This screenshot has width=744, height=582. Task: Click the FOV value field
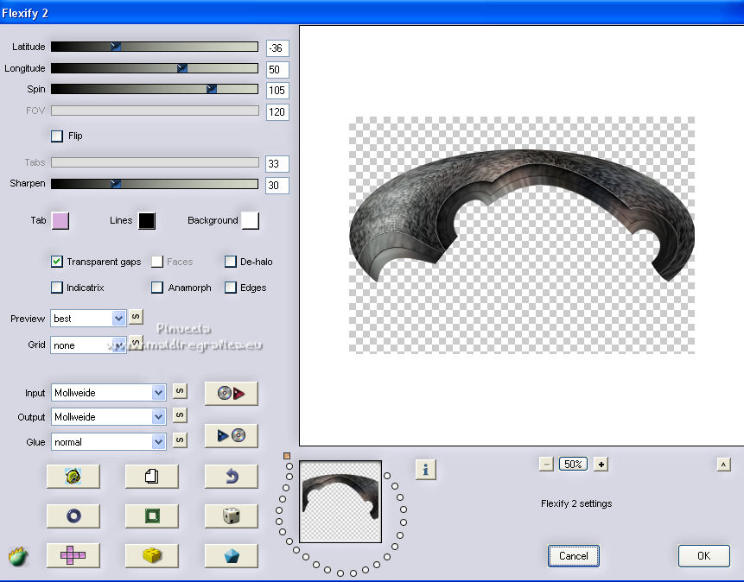click(x=277, y=112)
